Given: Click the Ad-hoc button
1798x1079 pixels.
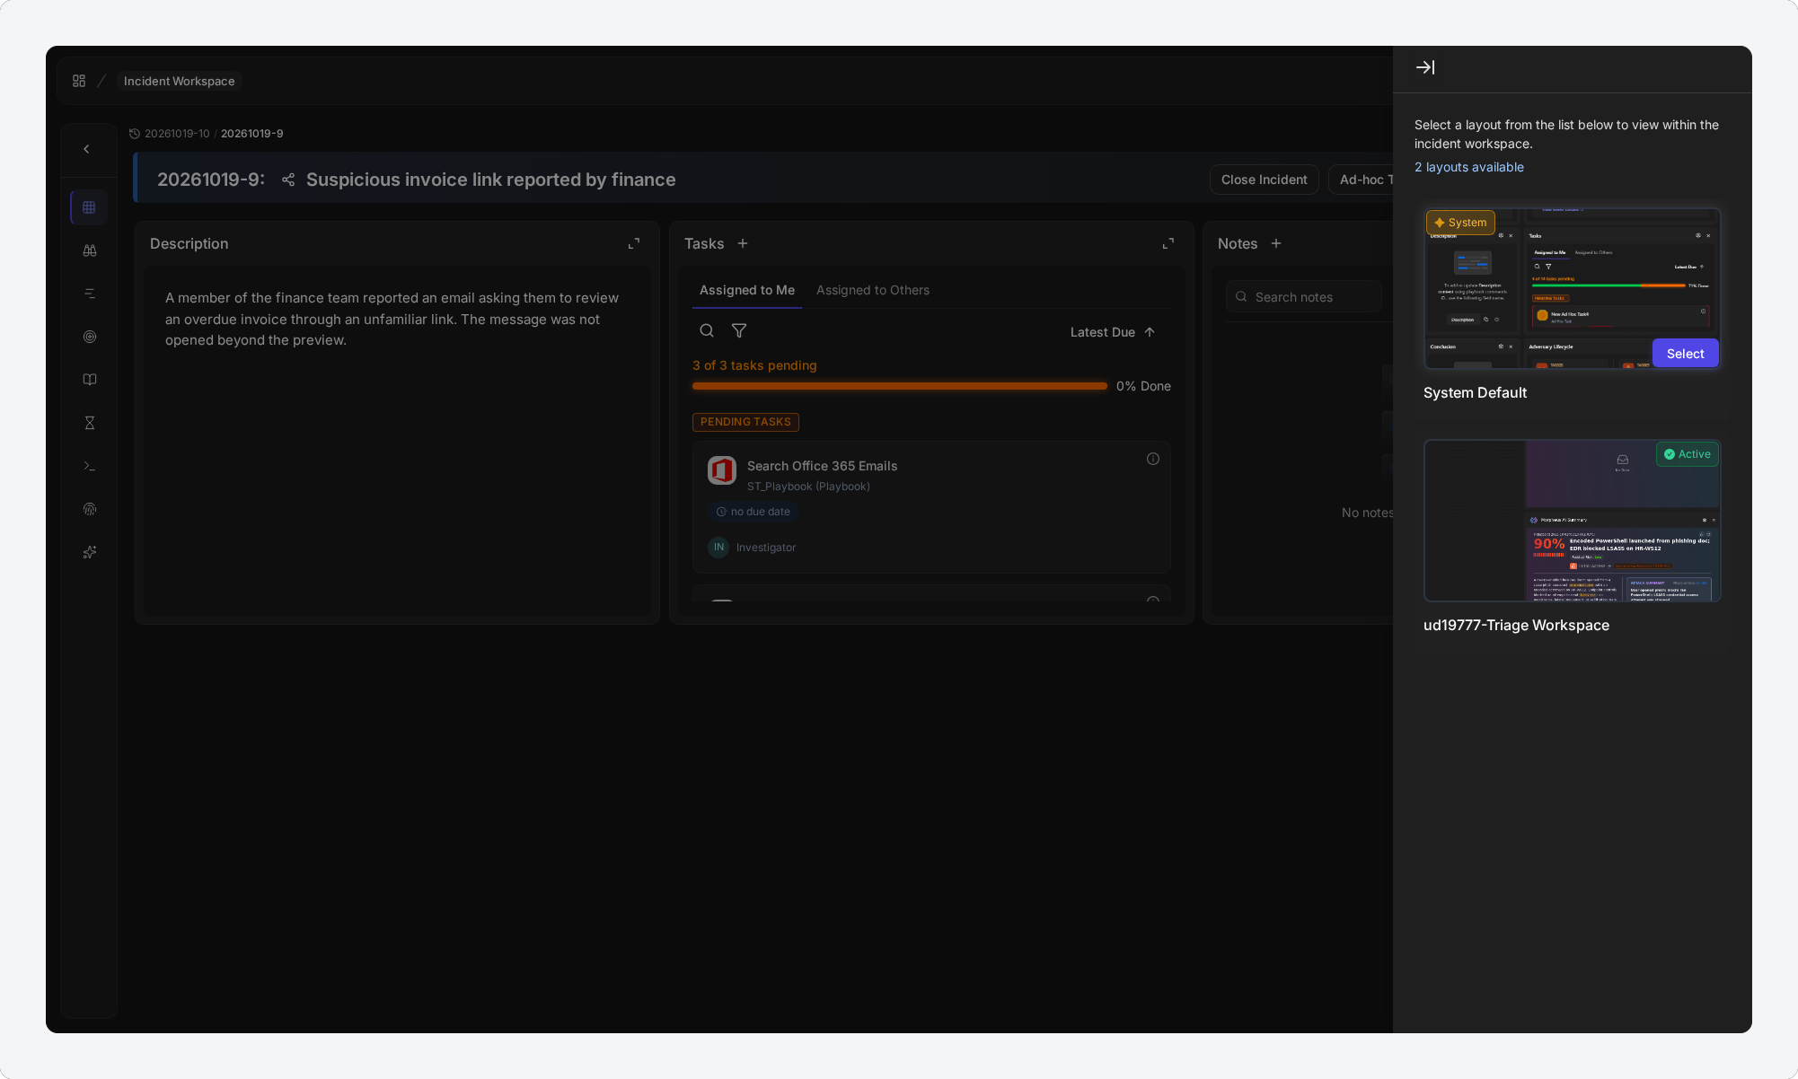Looking at the screenshot, I should 1362,180.
